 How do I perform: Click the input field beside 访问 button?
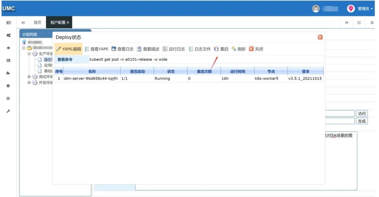pyautogui.click(x=340, y=113)
